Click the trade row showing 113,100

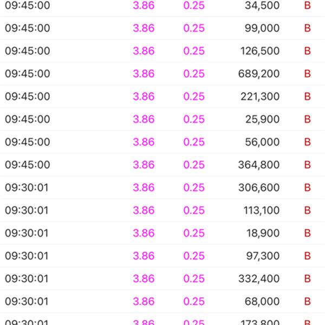(162, 210)
